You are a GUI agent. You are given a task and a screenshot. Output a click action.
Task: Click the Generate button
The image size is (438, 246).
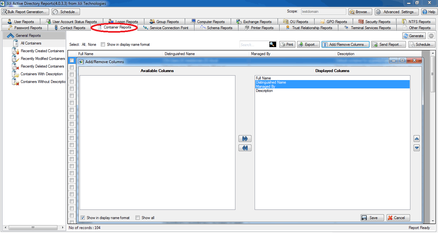414,36
